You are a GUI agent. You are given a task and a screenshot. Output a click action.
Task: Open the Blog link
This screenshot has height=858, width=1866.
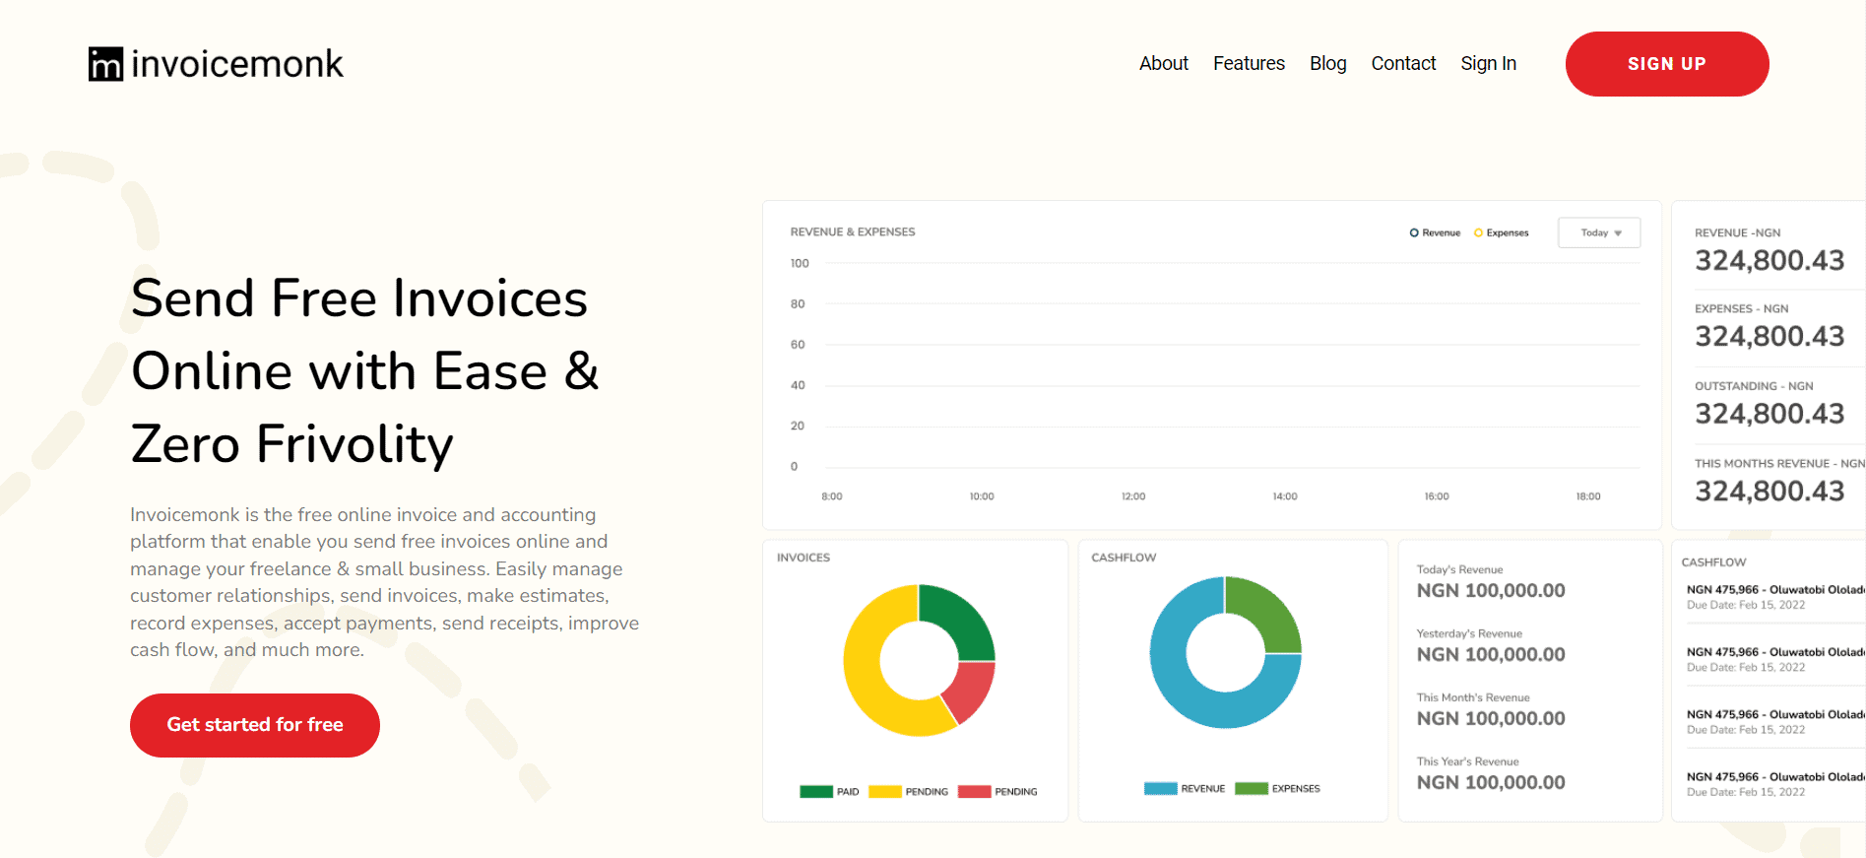tap(1327, 63)
